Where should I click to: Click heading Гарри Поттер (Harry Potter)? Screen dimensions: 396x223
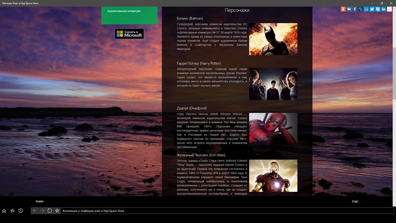click(x=198, y=63)
